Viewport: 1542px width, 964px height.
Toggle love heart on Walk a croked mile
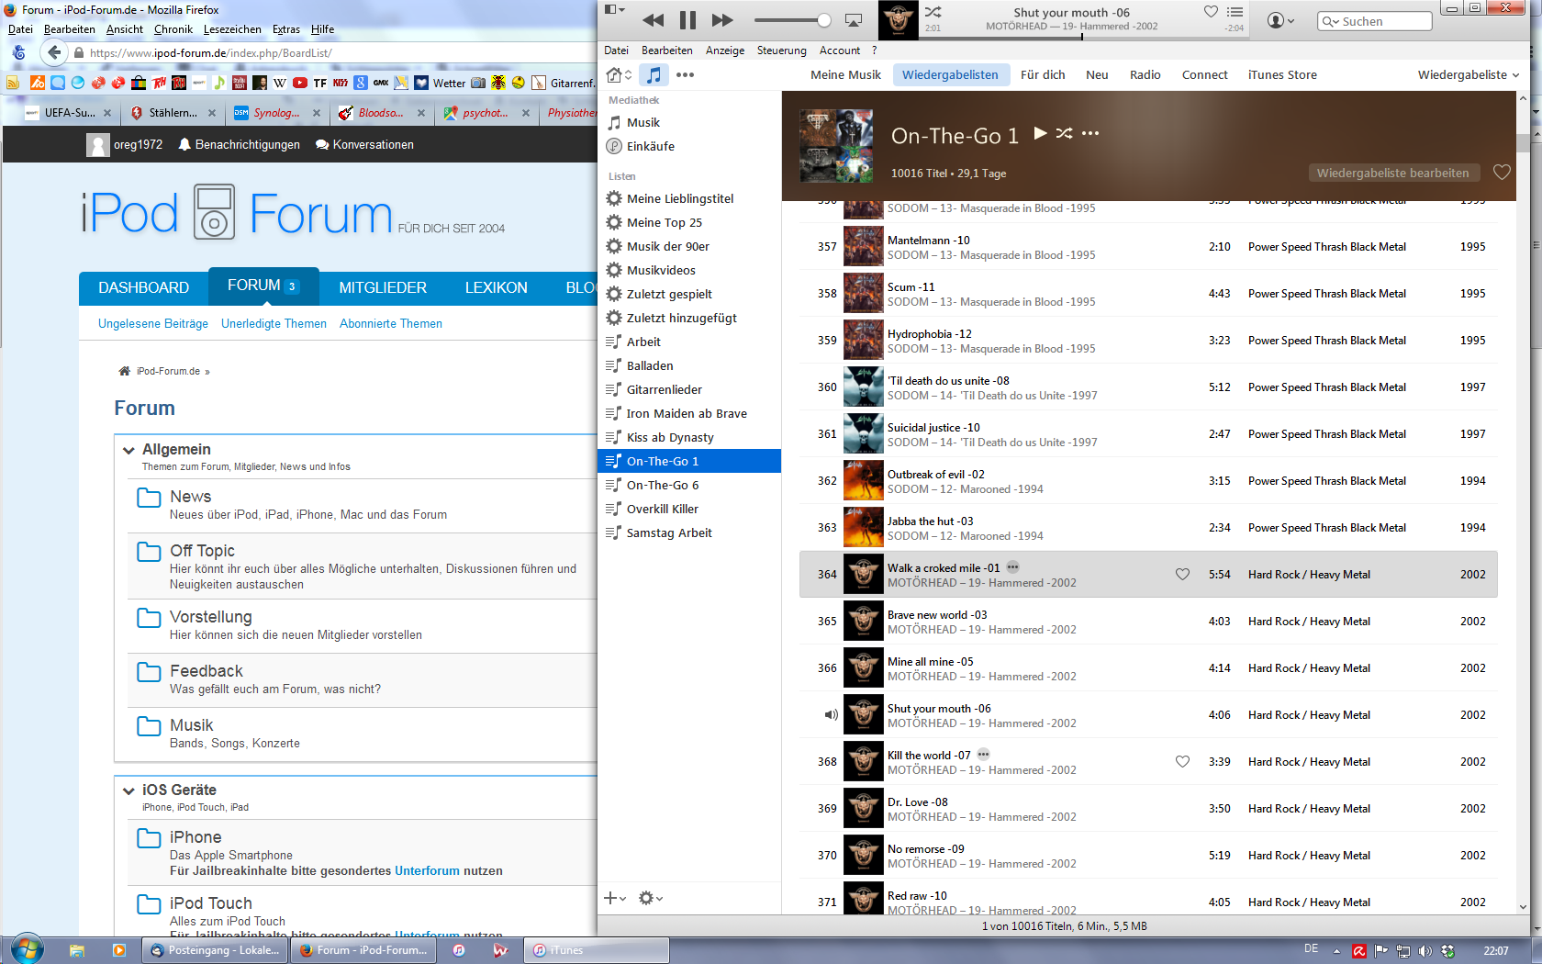pyautogui.click(x=1182, y=575)
